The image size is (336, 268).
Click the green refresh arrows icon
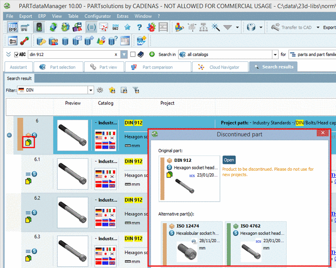[x=53, y=27]
